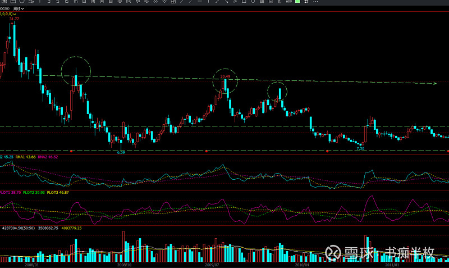The height and width of the screenshot is (268, 449).
Task: Click the yellow volume average value 4093779.25
Action: tap(72, 228)
